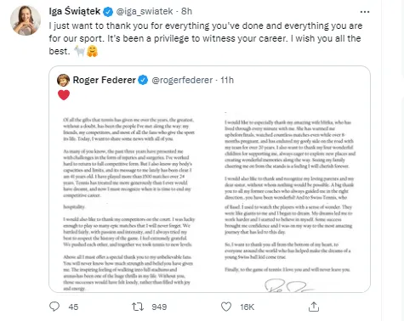Click the Iga Świątek display name

tap(75, 11)
